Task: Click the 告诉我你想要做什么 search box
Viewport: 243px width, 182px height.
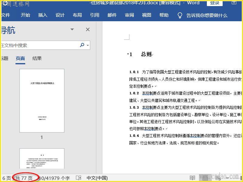Action: tap(207, 15)
